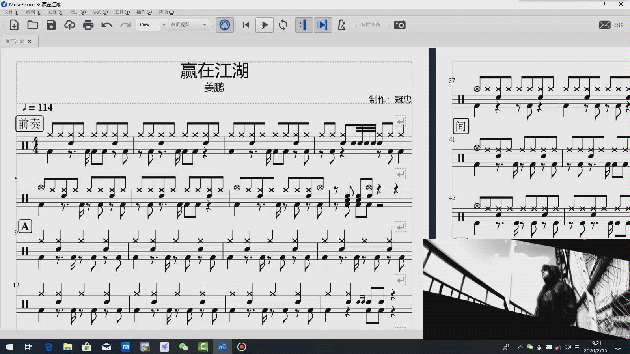Select the 前奏 rehearsal mark
This screenshot has height=354, width=630.
[x=29, y=123]
